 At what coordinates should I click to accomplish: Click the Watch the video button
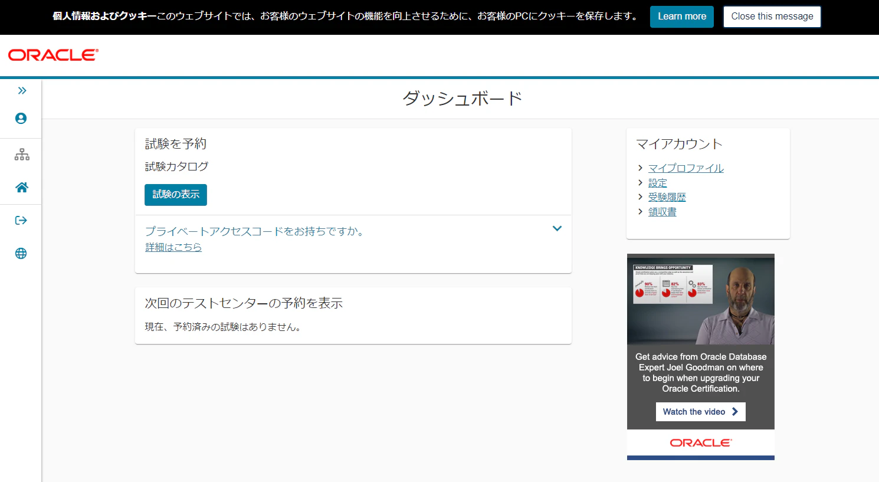(701, 412)
